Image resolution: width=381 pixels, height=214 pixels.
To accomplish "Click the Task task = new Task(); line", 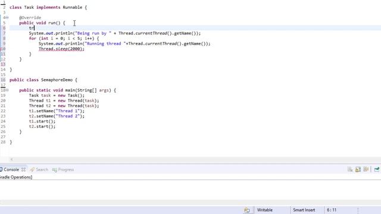I will [x=57, y=95].
